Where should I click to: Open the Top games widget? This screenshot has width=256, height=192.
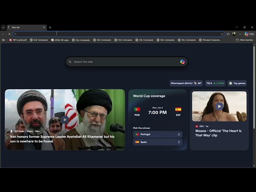237,83
